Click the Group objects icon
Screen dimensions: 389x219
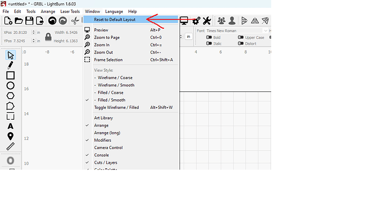tap(222, 21)
